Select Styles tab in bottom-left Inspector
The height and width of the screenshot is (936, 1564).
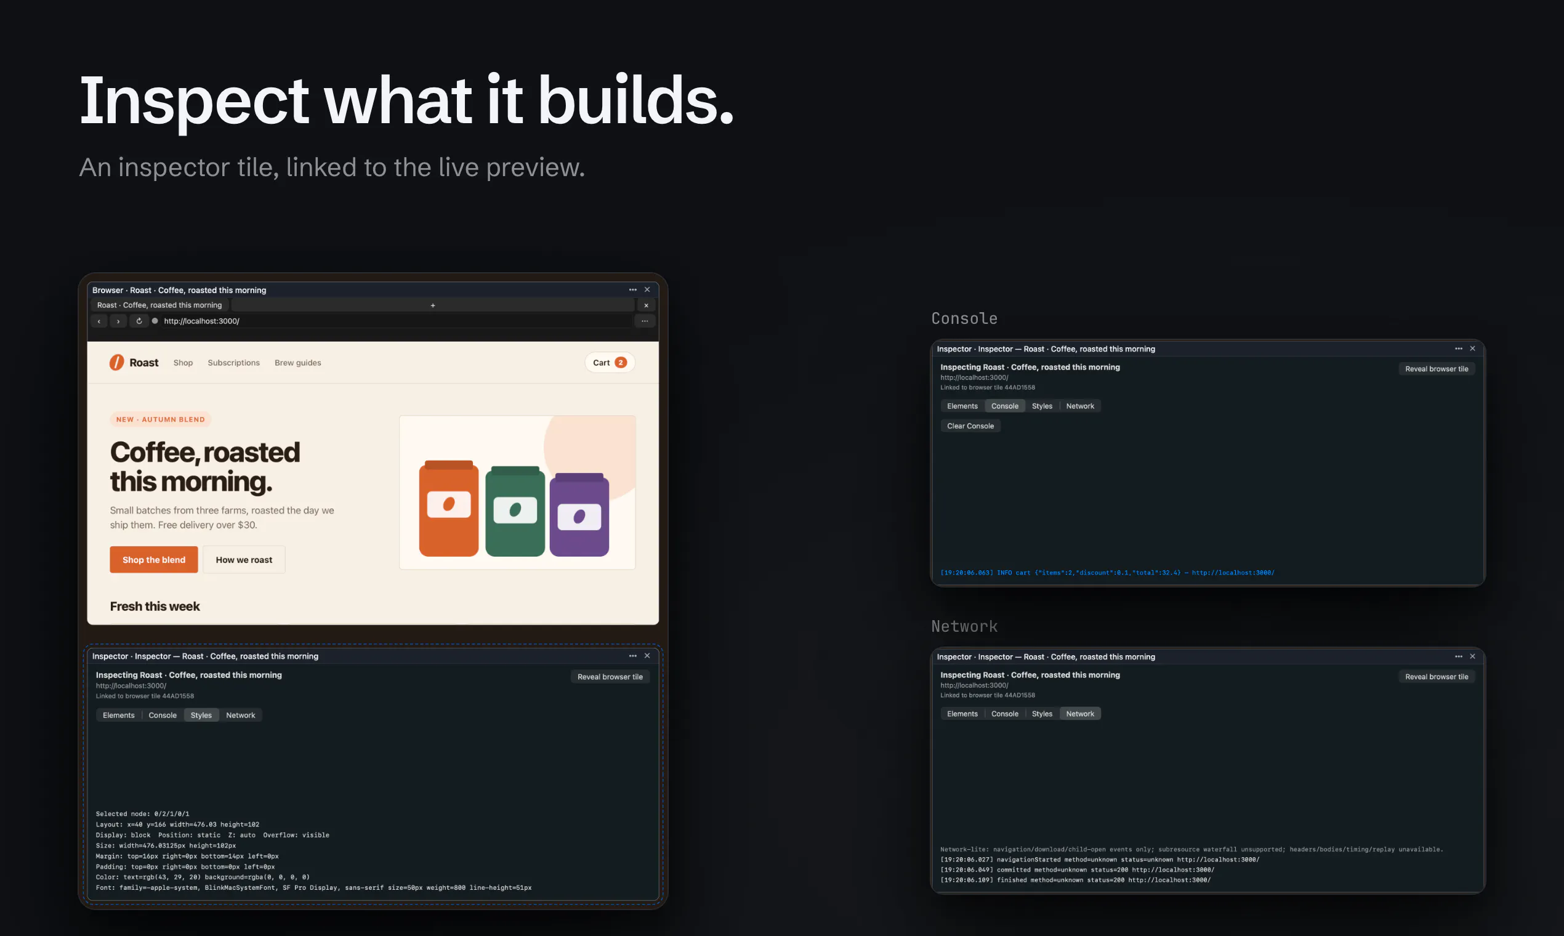(201, 716)
